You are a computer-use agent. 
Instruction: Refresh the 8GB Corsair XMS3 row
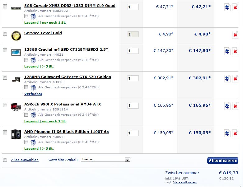click(x=227, y=7)
